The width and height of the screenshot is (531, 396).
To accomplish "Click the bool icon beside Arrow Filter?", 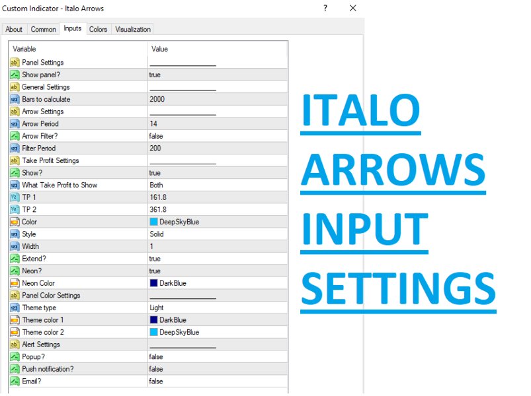I will coord(15,136).
